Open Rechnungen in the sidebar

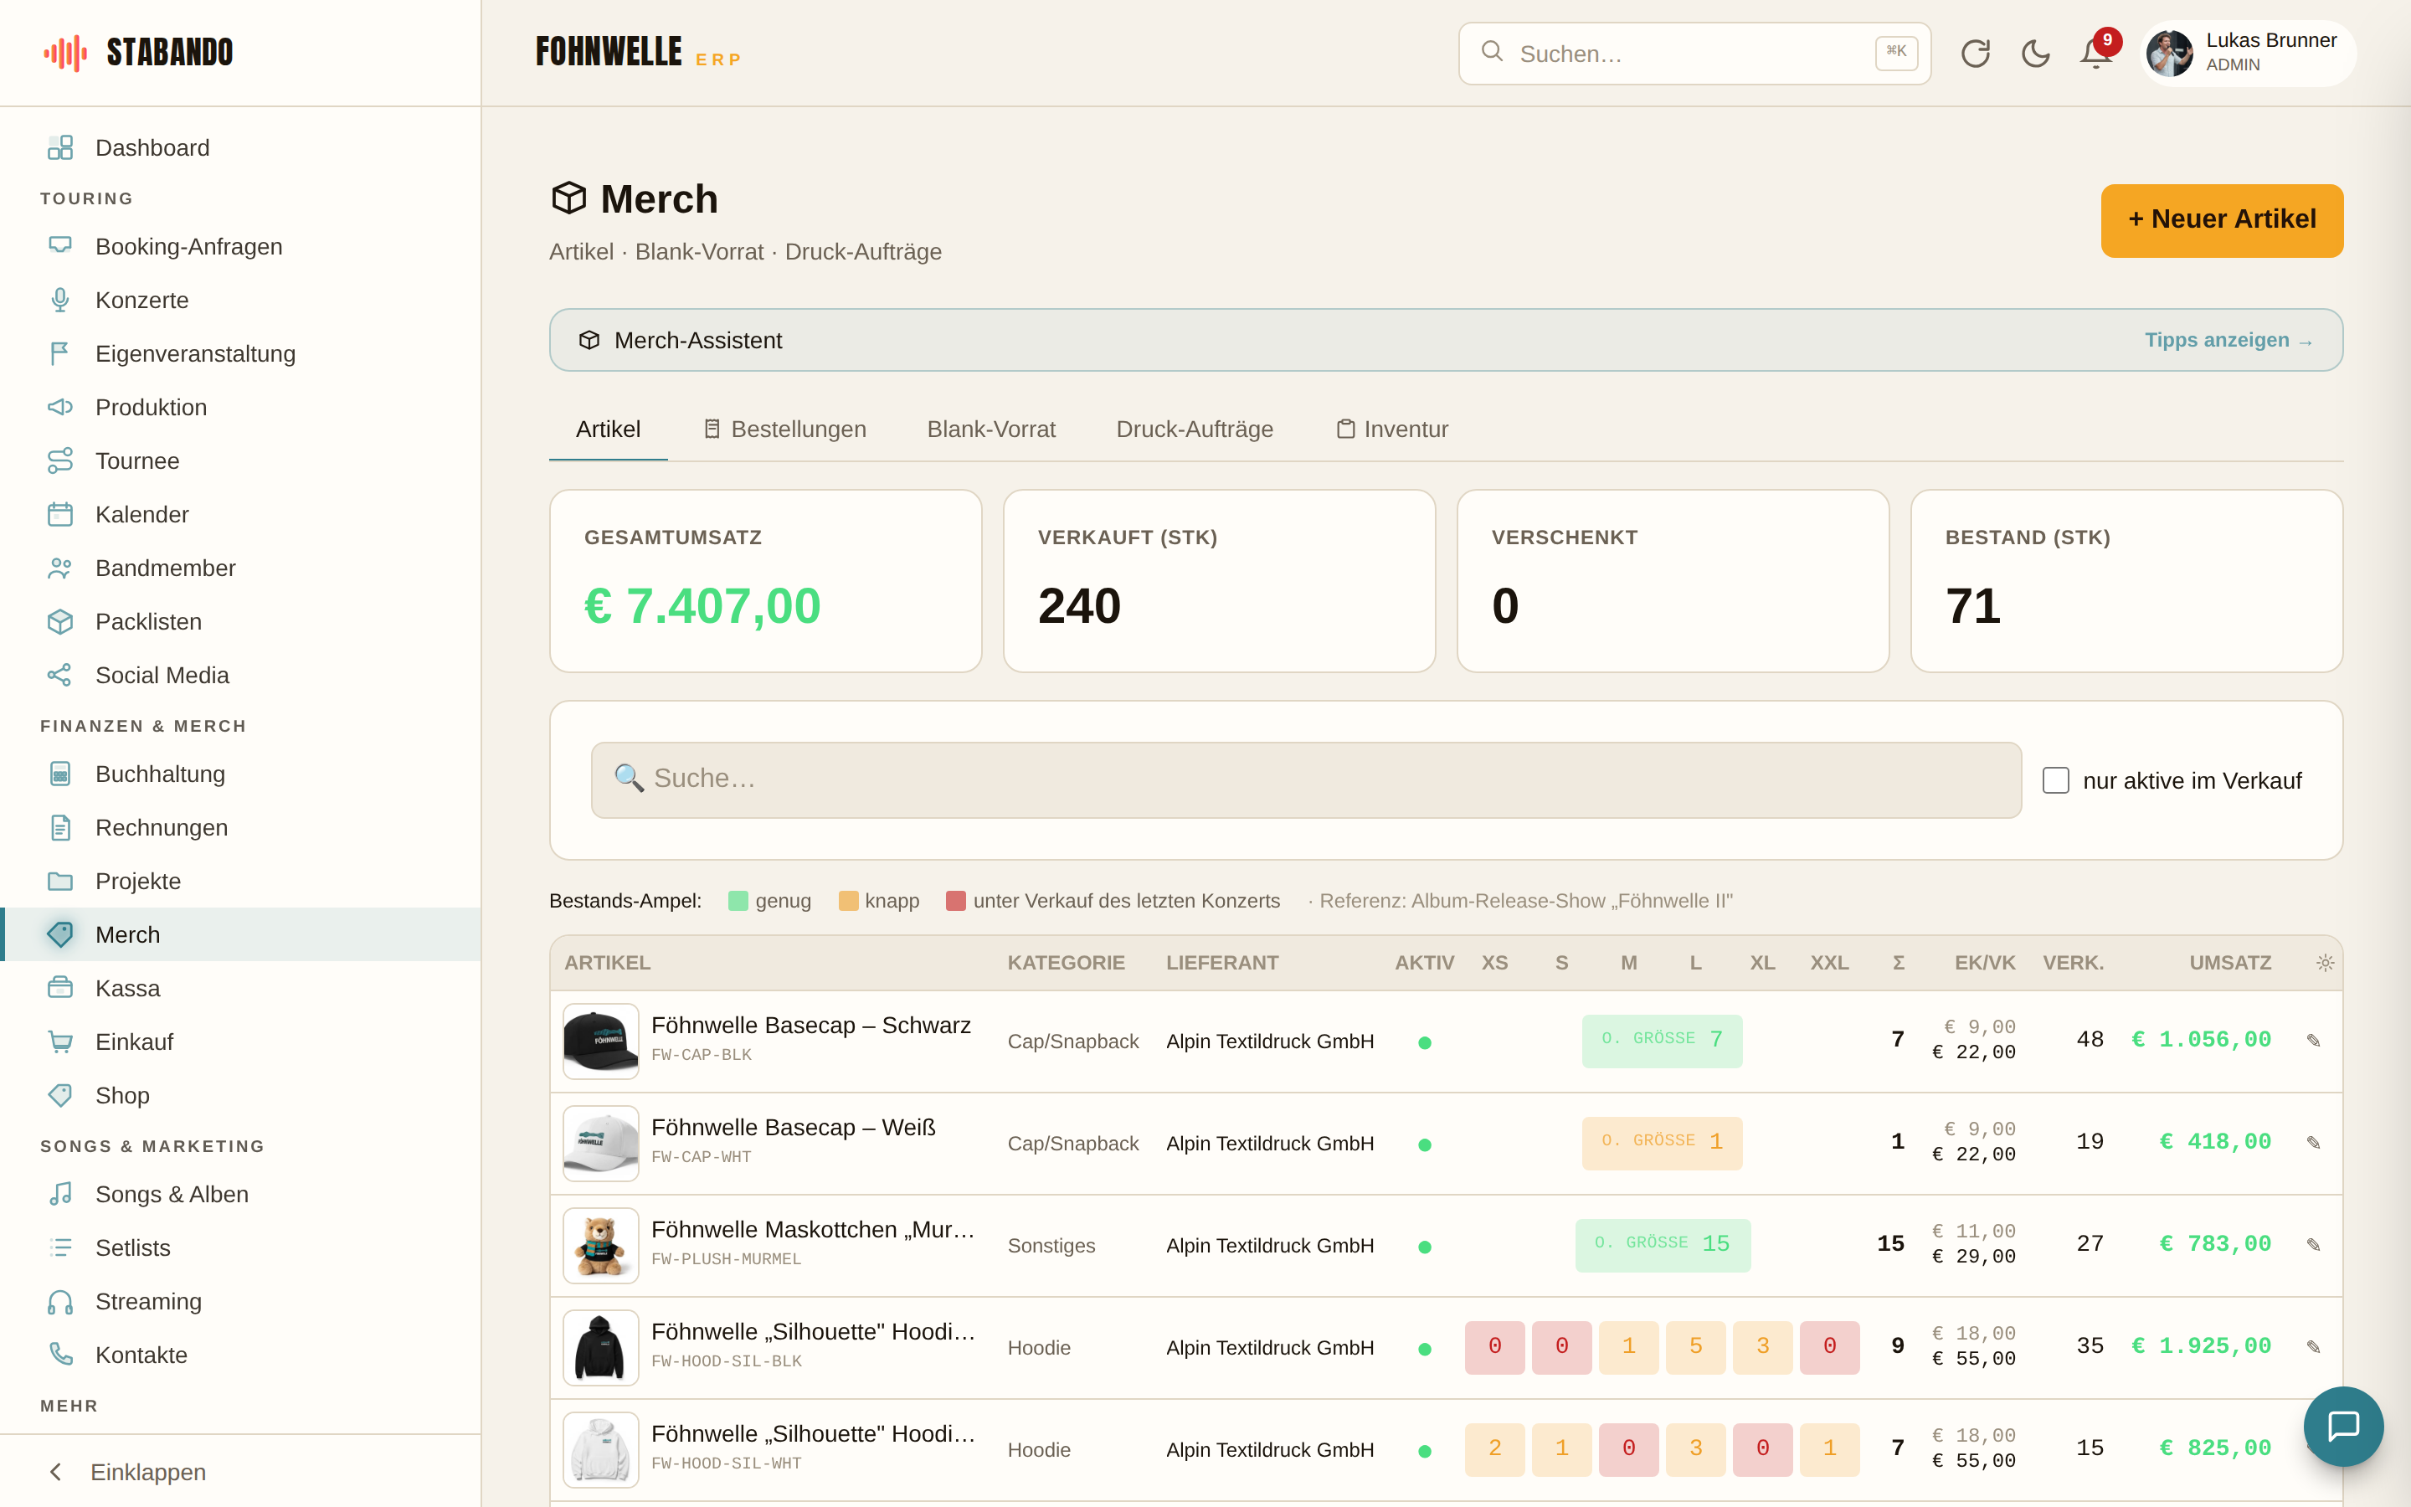(x=241, y=827)
